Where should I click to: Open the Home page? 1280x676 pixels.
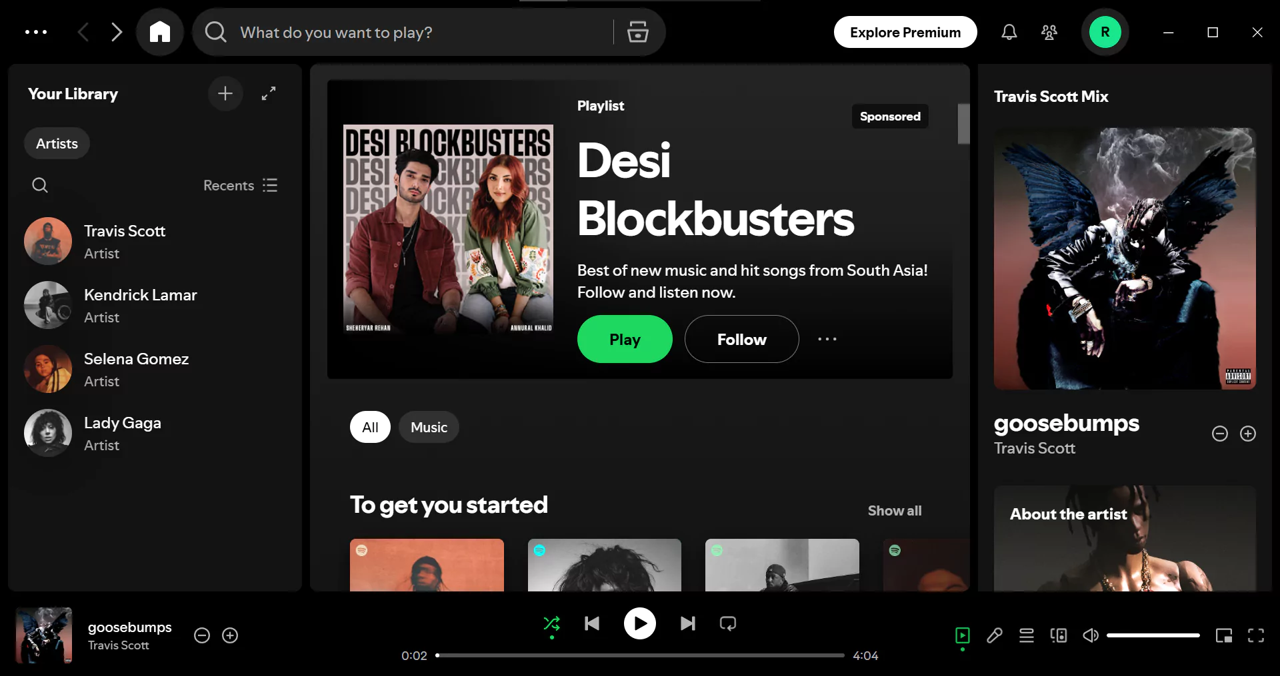coord(160,32)
